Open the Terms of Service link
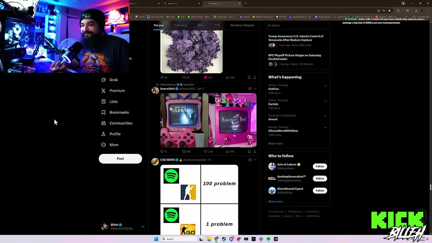The width and height of the screenshot is (432, 243). (276, 212)
